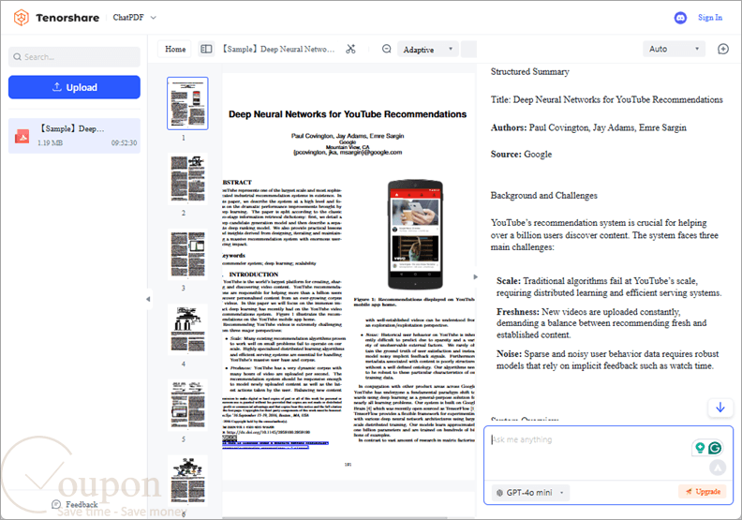Open the GPT-4o mini model dropdown
The width and height of the screenshot is (742, 520).
pos(530,493)
